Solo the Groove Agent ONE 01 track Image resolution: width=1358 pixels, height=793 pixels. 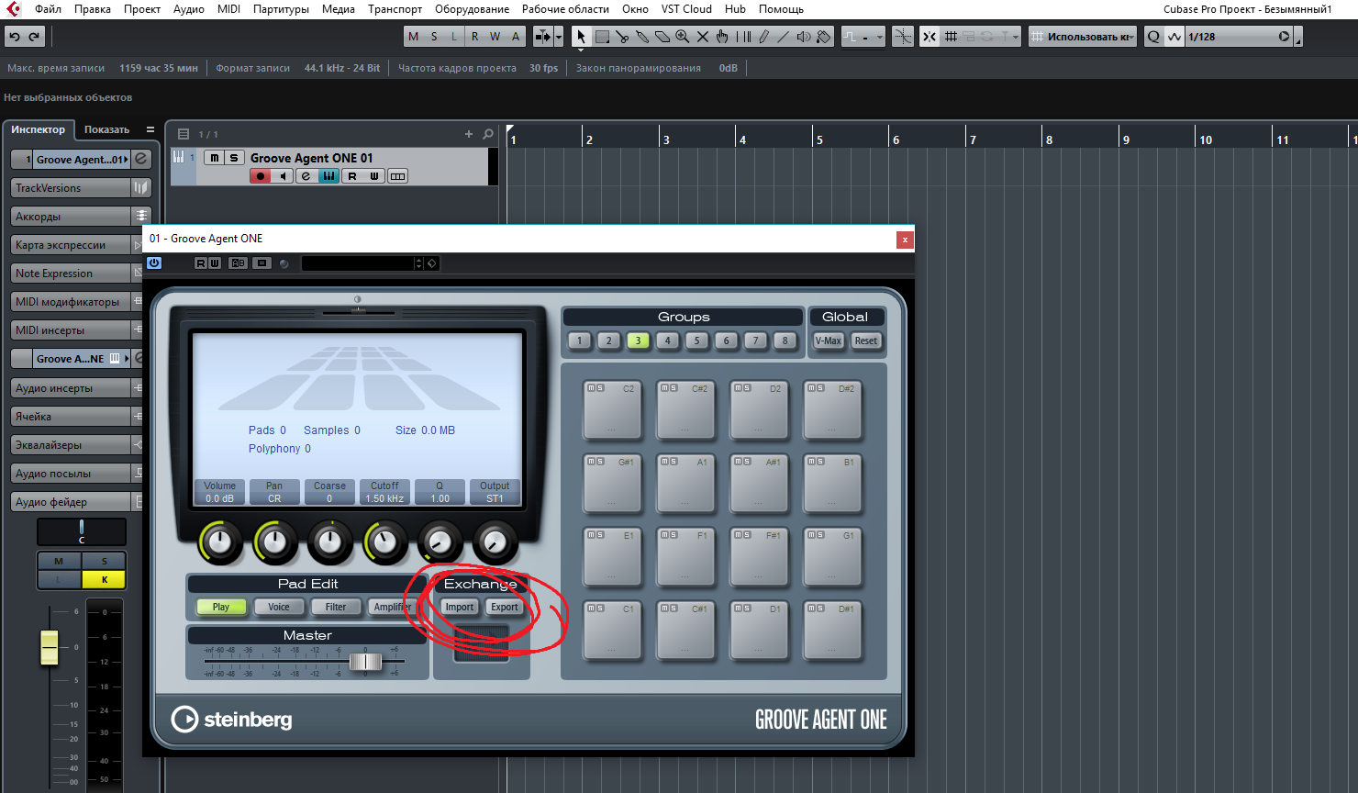(234, 158)
